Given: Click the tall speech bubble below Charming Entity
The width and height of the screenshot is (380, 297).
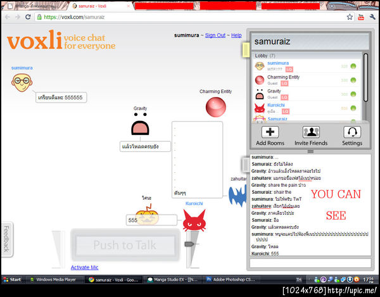Looking at the screenshot, I should (x=197, y=160).
